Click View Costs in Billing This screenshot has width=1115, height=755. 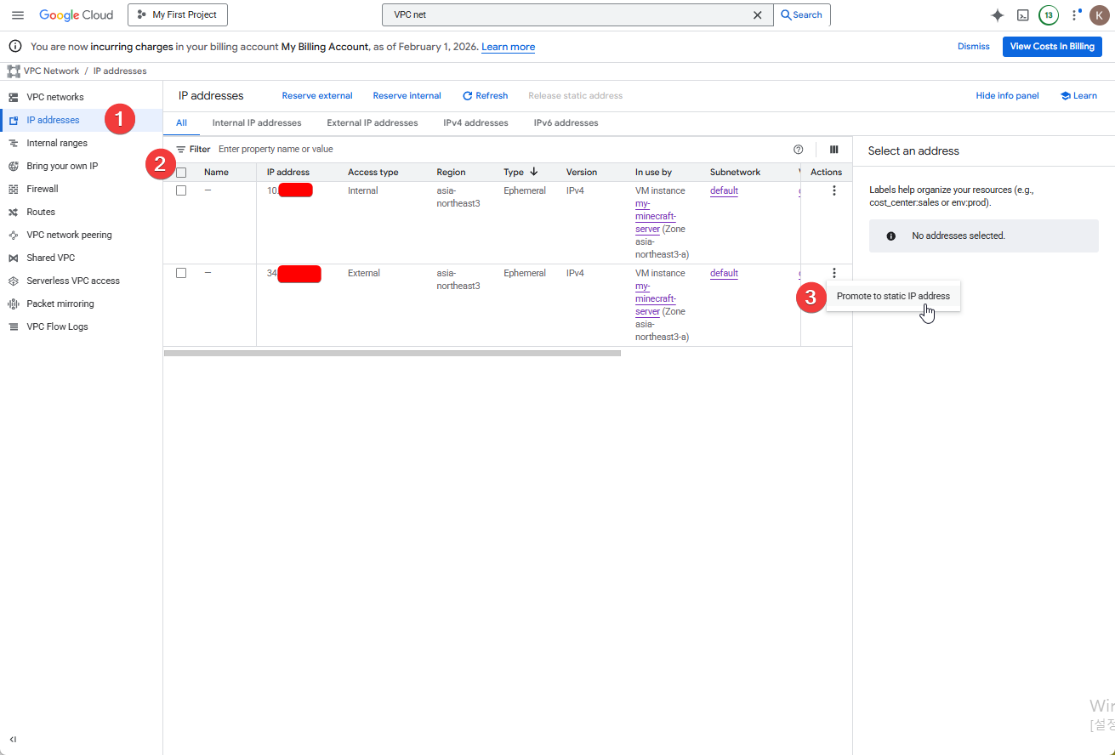[1052, 47]
